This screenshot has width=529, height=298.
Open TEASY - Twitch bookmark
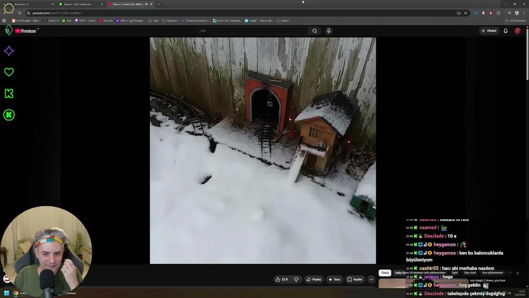pyautogui.click(x=85, y=21)
